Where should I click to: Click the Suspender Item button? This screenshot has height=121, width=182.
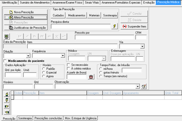[x=134, y=26]
